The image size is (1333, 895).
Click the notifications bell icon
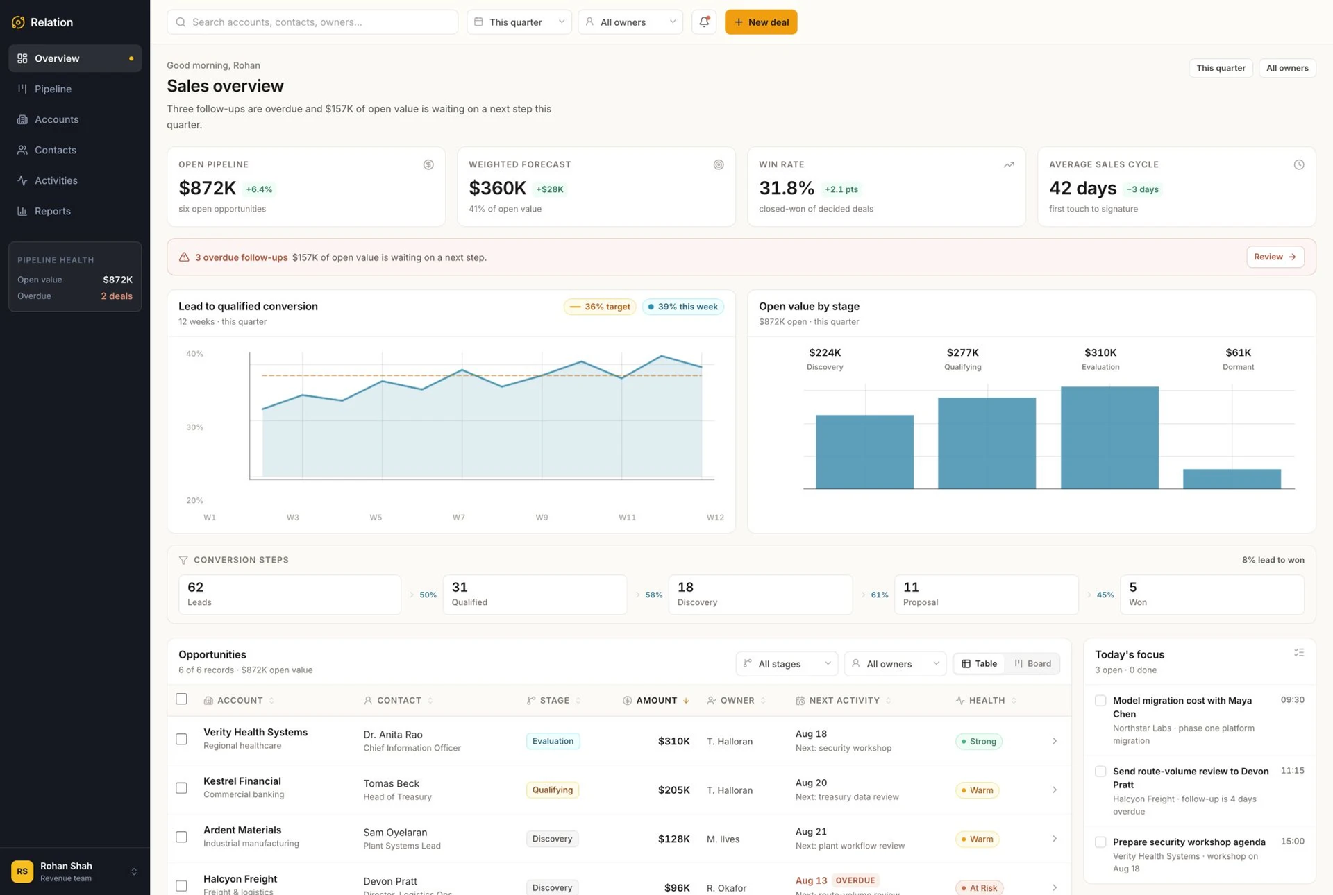click(x=704, y=22)
